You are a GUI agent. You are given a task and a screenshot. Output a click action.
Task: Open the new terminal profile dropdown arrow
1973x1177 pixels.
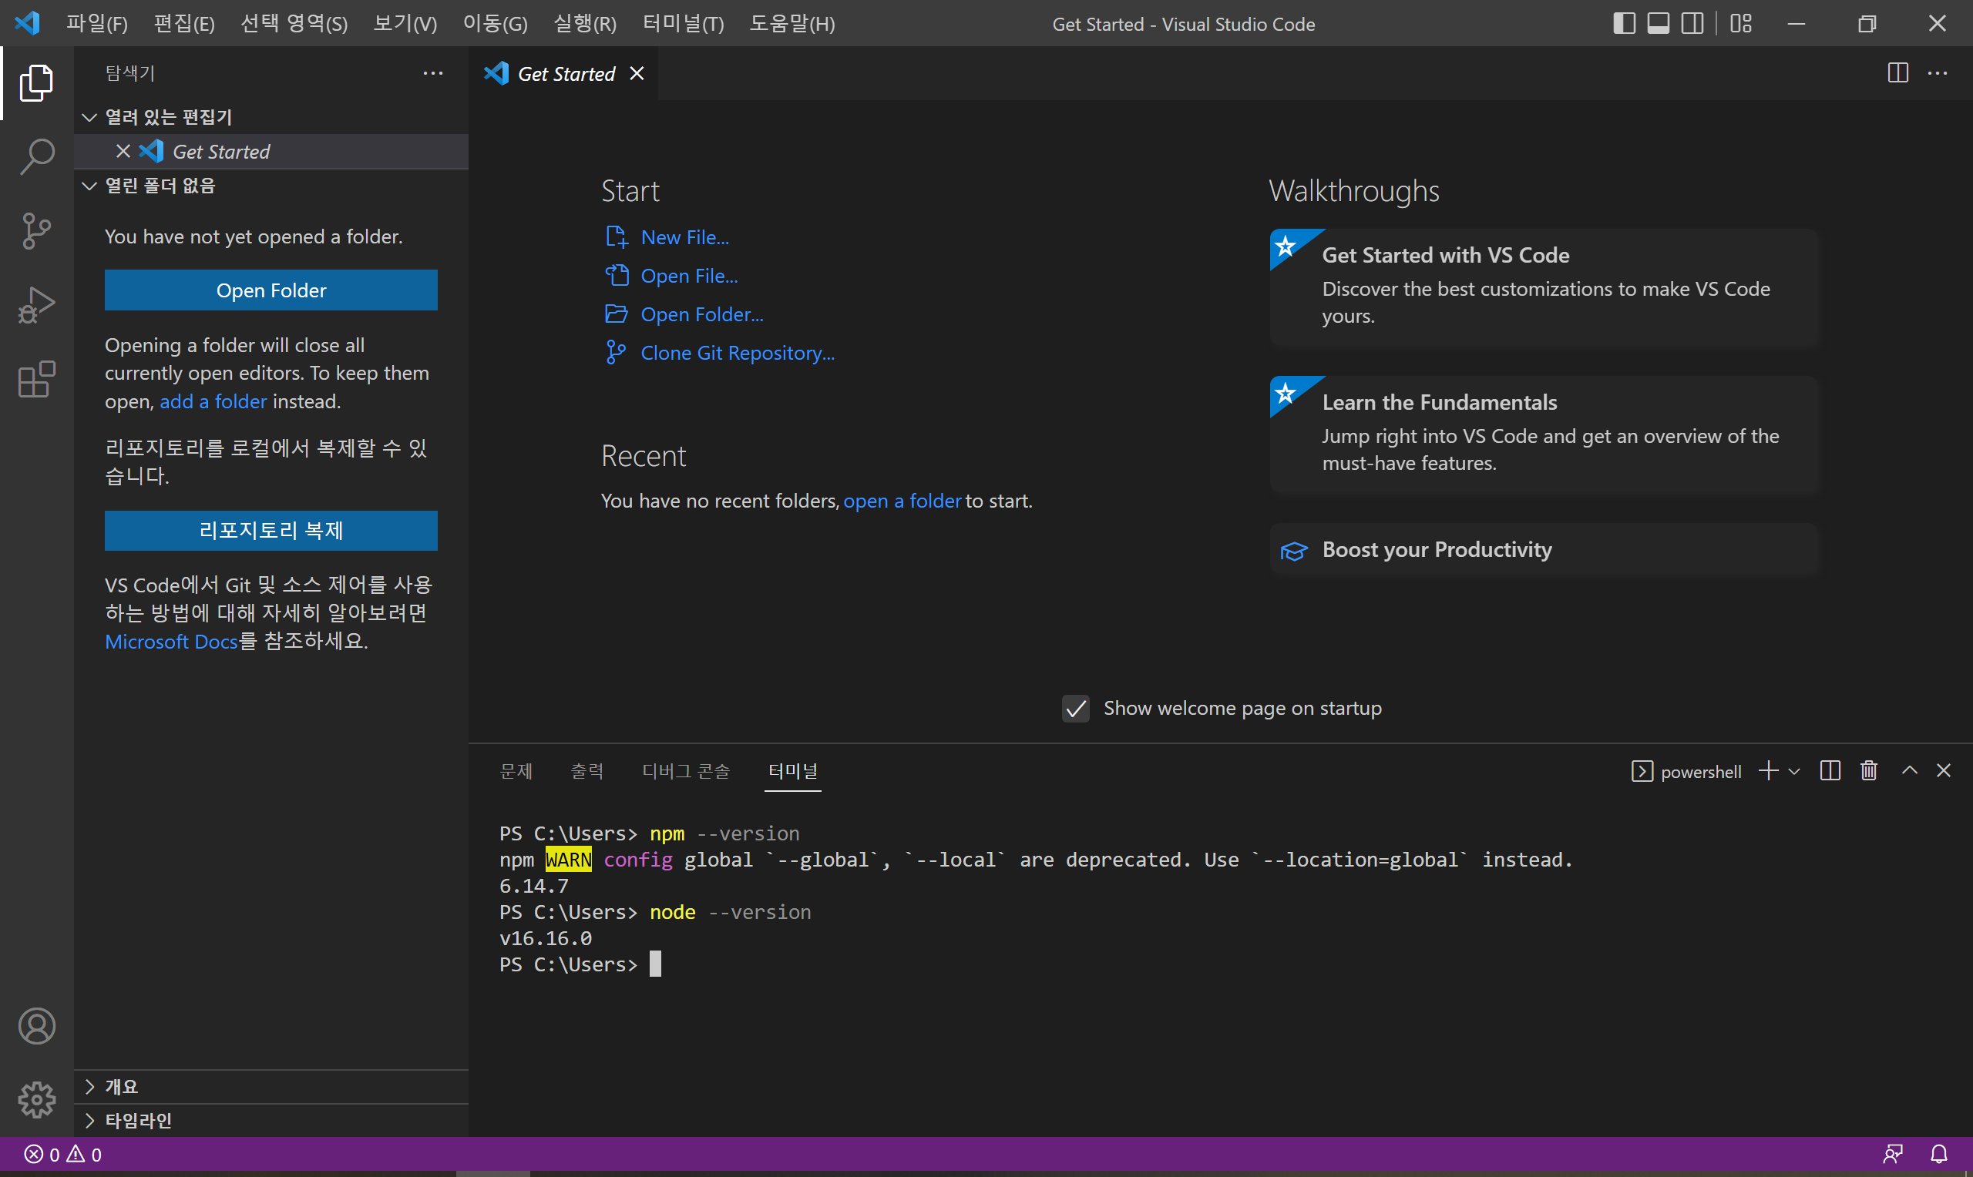[x=1794, y=771]
